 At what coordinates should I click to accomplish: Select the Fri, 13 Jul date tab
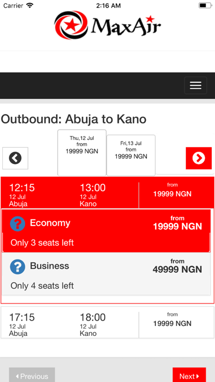(x=131, y=155)
